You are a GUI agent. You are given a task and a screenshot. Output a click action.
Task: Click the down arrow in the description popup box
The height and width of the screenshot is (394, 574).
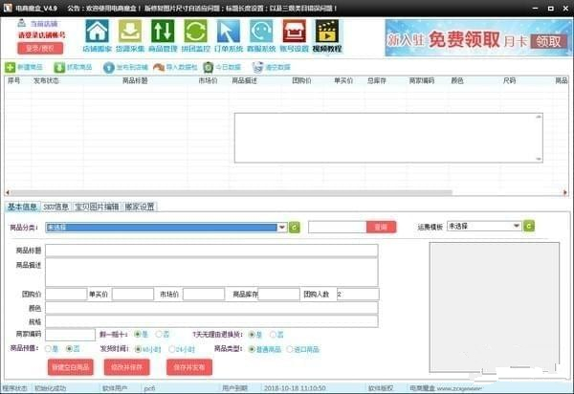coord(539,159)
